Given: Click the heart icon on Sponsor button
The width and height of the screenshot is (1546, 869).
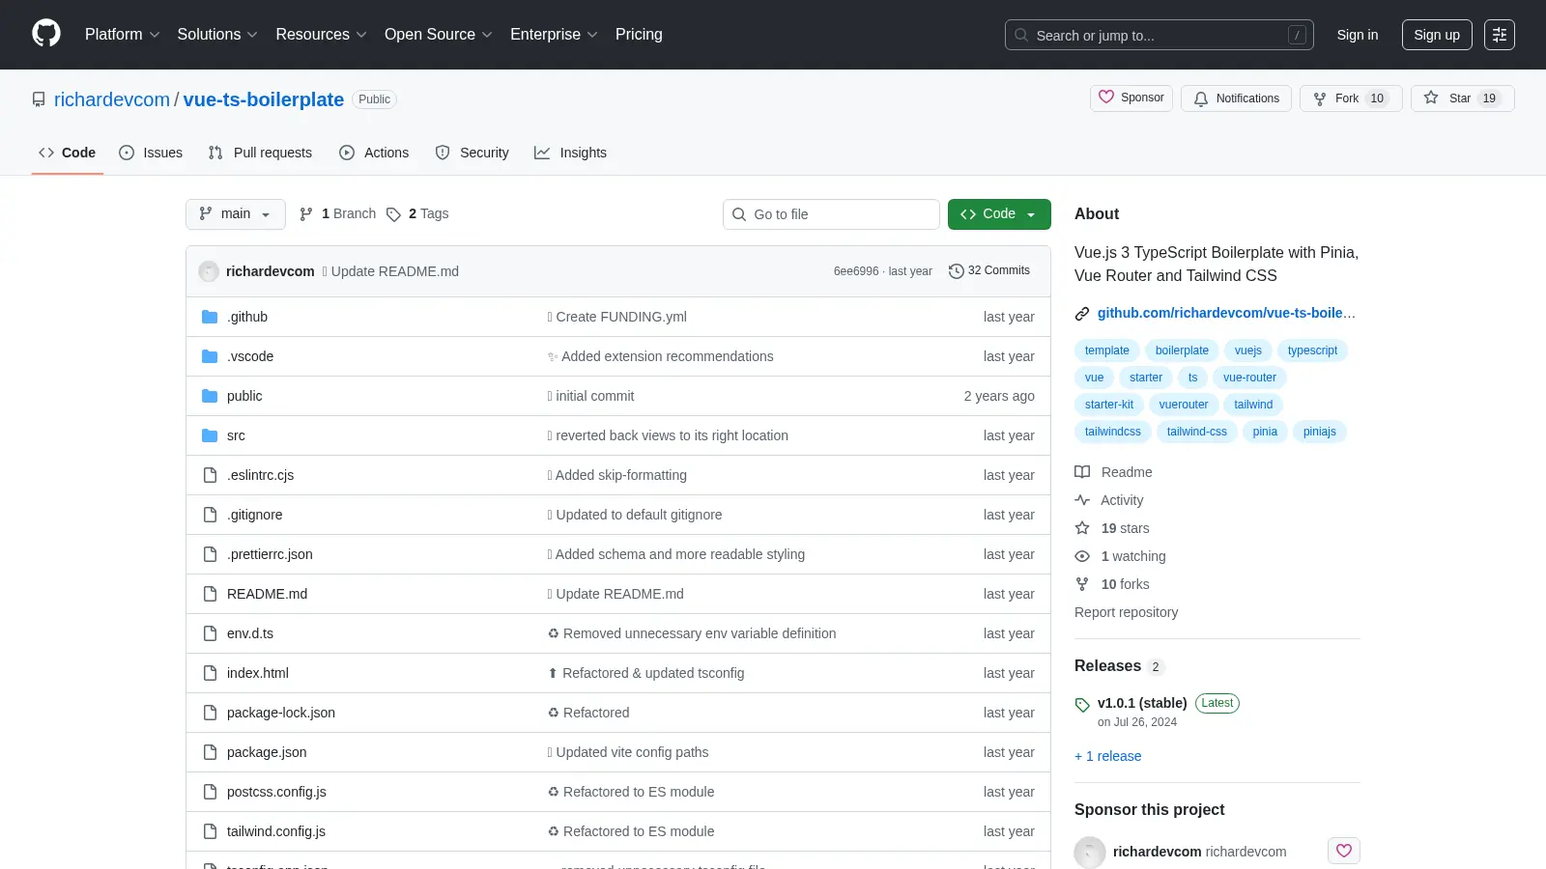Looking at the screenshot, I should coord(1106,98).
